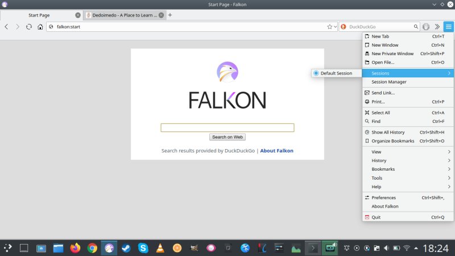Viewport: 455px width, 256px height.
Task: Open the Wi-Fi network tray icon
Action: pos(407,248)
